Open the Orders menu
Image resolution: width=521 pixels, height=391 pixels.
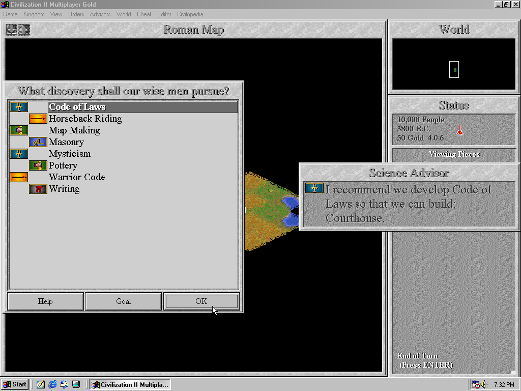[x=76, y=14]
